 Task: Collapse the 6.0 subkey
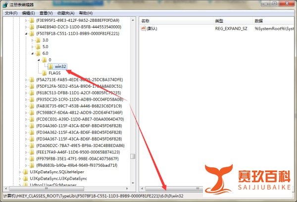(32, 53)
